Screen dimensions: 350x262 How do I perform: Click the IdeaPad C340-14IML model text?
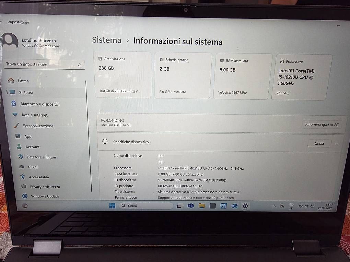pos(116,125)
